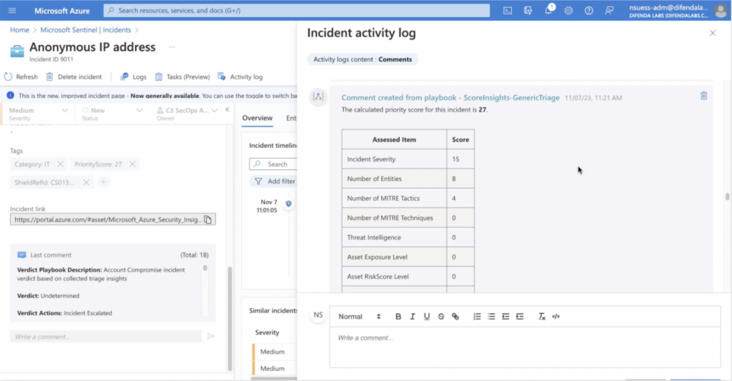The image size is (732, 381).
Task: Open the Owner C3 SecOps dropdown
Action: point(187,114)
